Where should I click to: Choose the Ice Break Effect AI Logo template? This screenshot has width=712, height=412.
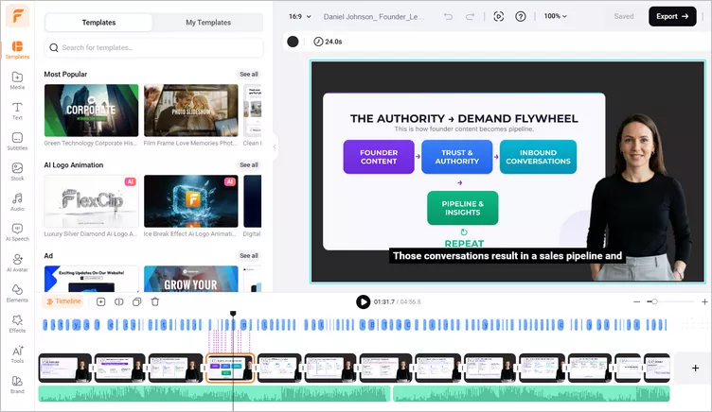pos(190,201)
